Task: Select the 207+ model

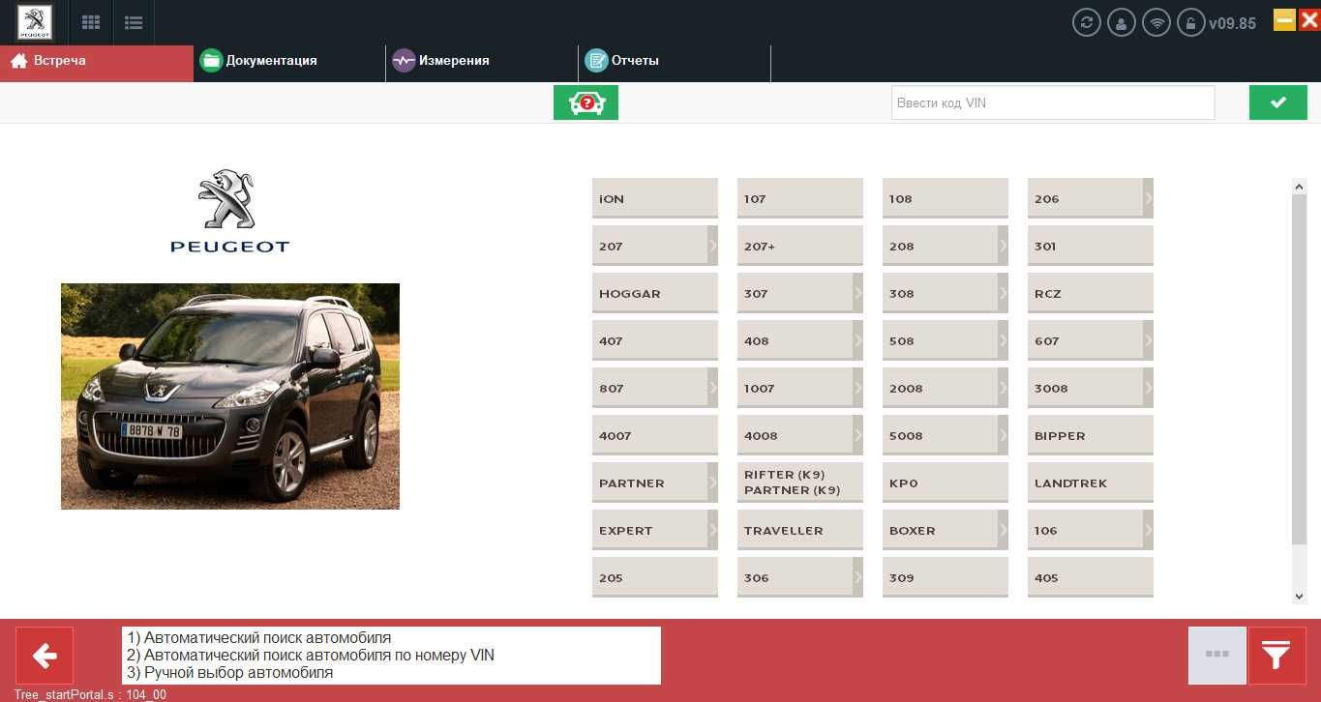Action: (800, 246)
